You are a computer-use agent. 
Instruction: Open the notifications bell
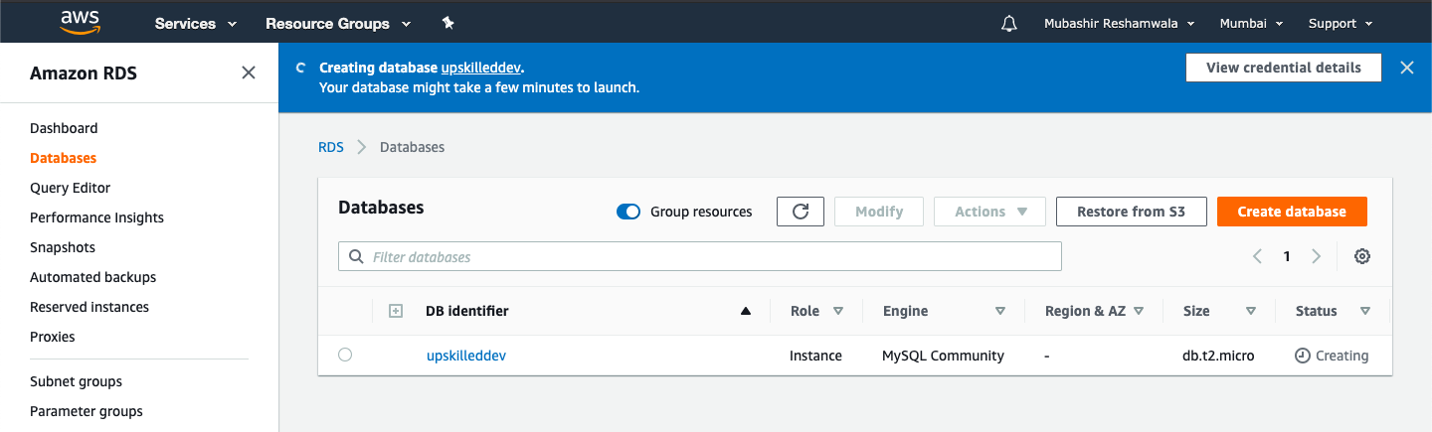point(1009,23)
